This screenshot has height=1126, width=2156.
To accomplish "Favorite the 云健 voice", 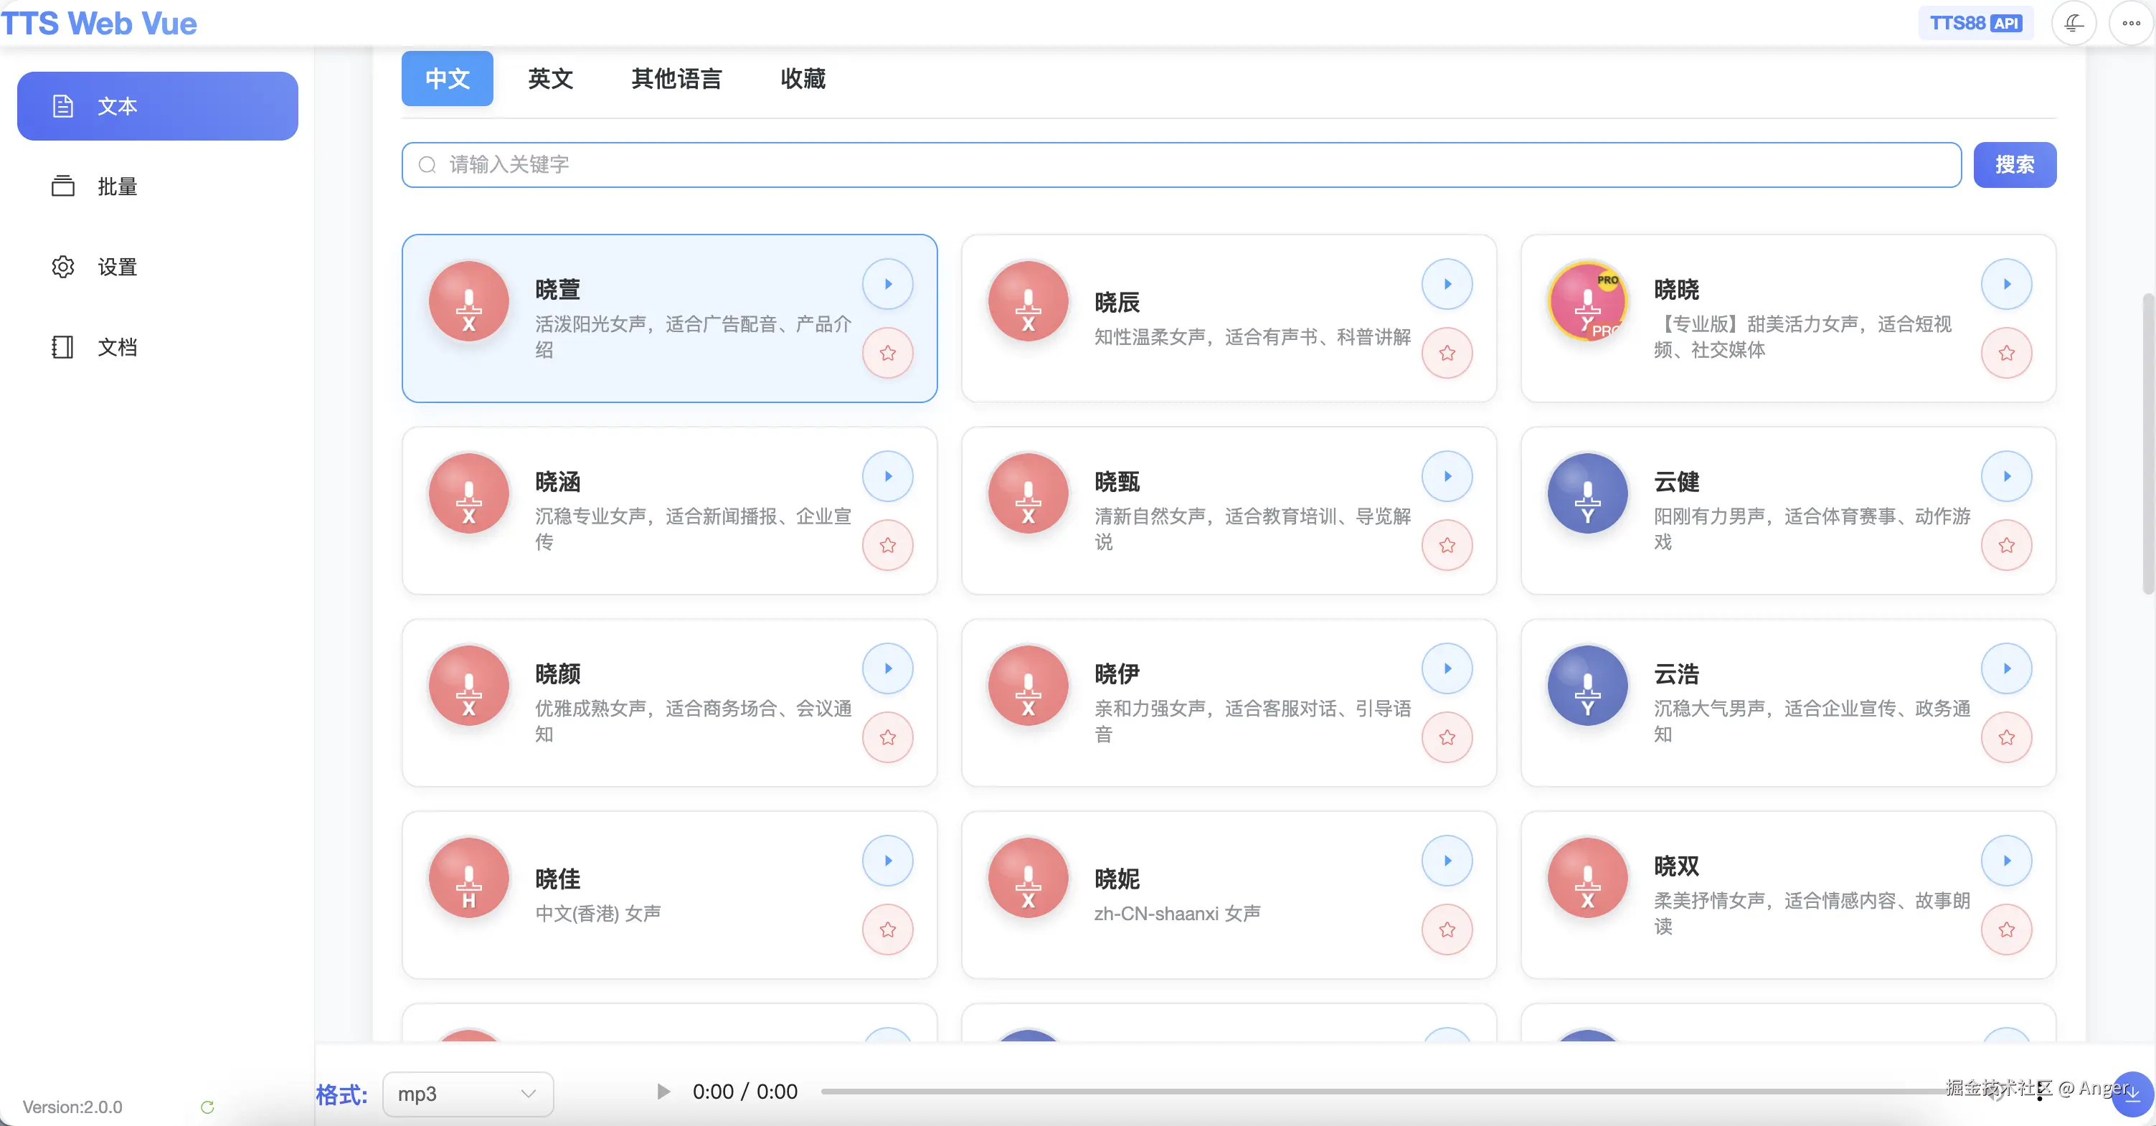I will point(2007,545).
